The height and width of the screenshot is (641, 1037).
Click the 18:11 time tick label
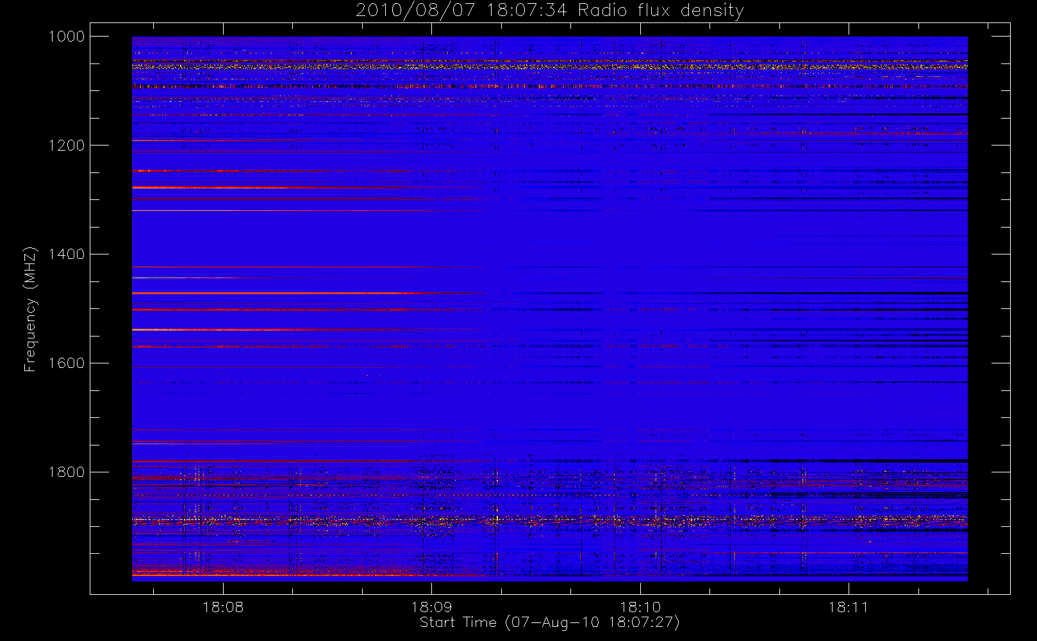[x=849, y=607]
